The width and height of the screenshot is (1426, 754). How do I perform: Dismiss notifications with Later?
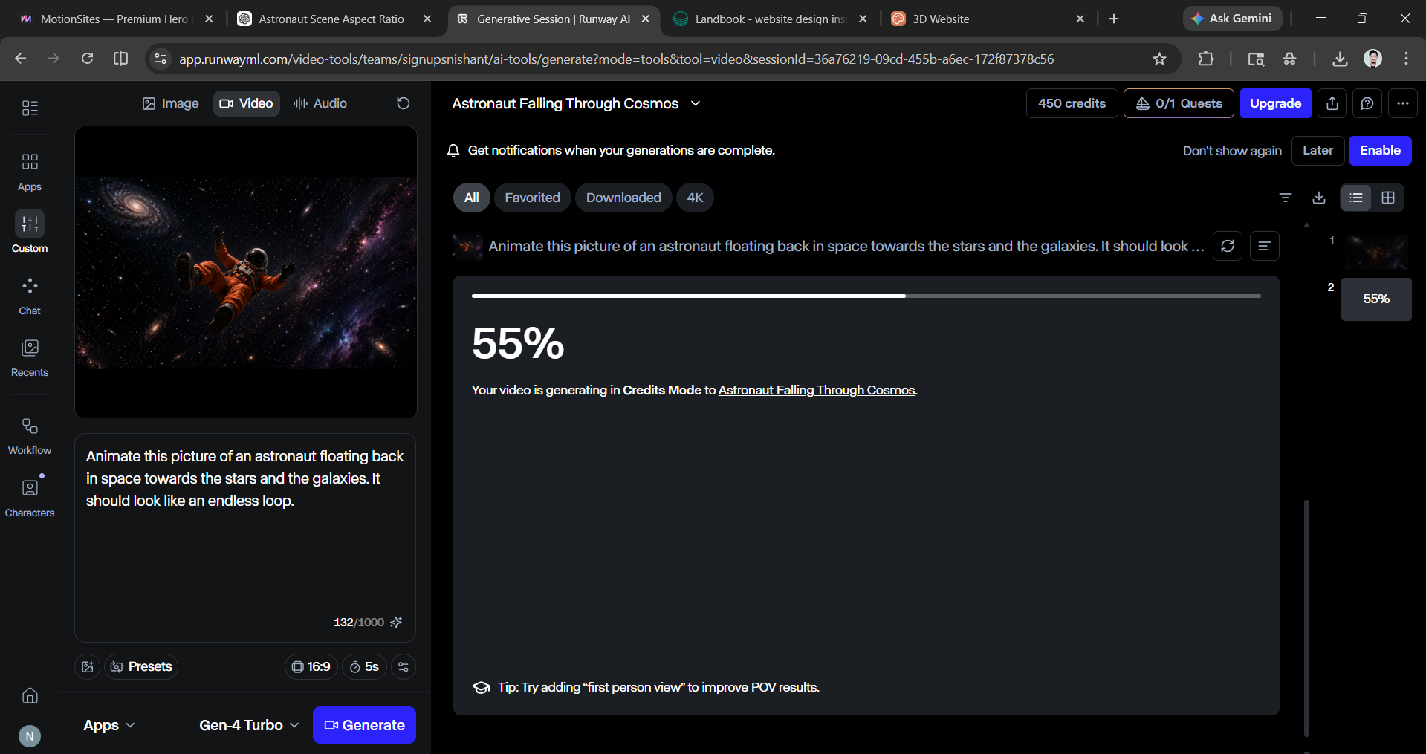click(x=1318, y=151)
